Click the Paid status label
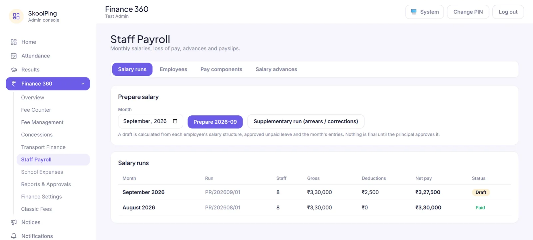 coord(480,208)
